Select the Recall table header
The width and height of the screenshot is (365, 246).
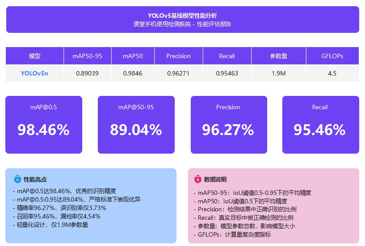(x=227, y=56)
